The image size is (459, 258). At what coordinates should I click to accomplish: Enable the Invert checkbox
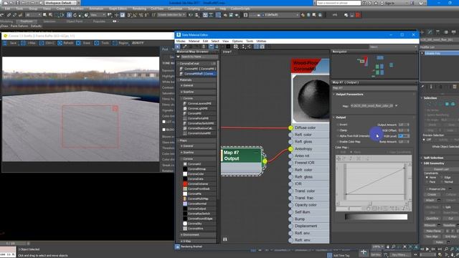click(338, 125)
